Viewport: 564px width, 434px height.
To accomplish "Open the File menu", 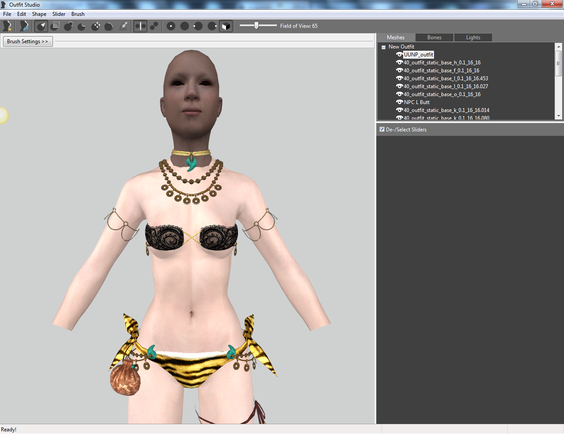I will (7, 14).
